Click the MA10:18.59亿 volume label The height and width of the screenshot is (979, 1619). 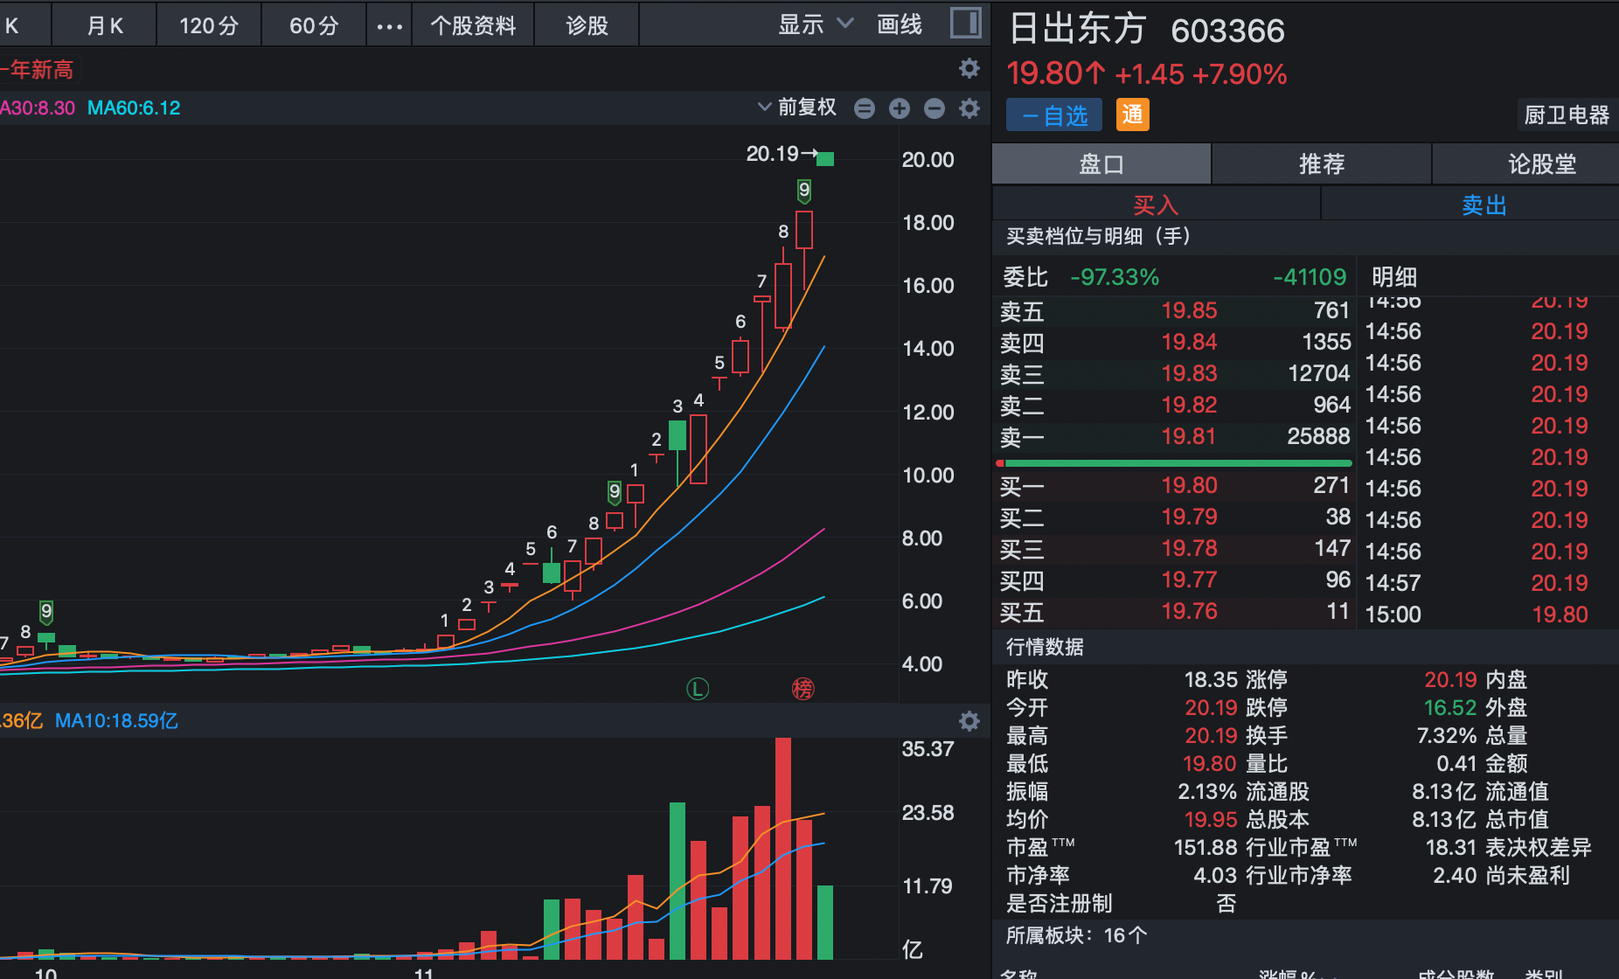pyautogui.click(x=116, y=721)
